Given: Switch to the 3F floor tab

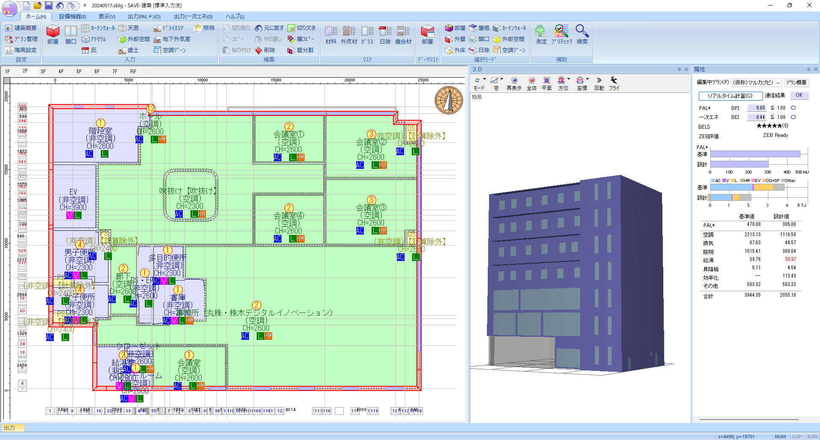Looking at the screenshot, I should click(43, 71).
